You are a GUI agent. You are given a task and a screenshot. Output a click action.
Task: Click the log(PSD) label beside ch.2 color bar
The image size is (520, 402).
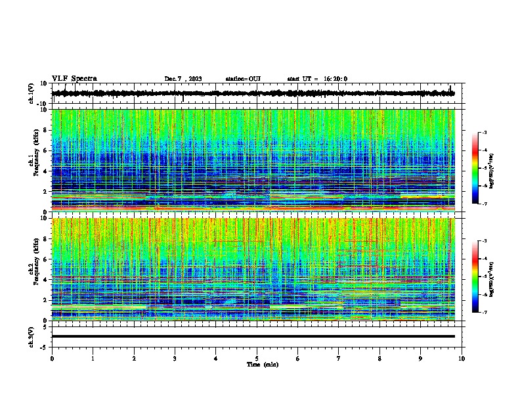[491, 279]
